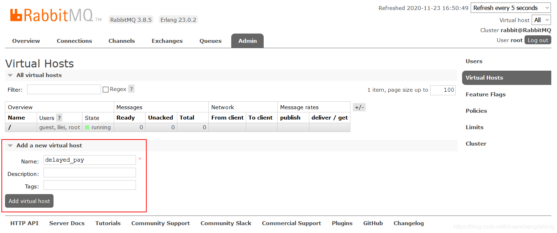Open Cluster in the sidebar
Viewport: 557px width, 233px height.
pos(476,144)
